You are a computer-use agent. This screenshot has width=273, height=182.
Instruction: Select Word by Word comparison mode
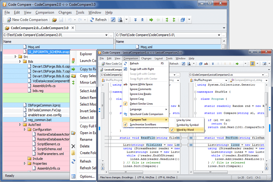(x=185, y=130)
